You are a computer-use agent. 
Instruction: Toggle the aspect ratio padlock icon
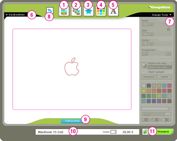tap(168, 29)
